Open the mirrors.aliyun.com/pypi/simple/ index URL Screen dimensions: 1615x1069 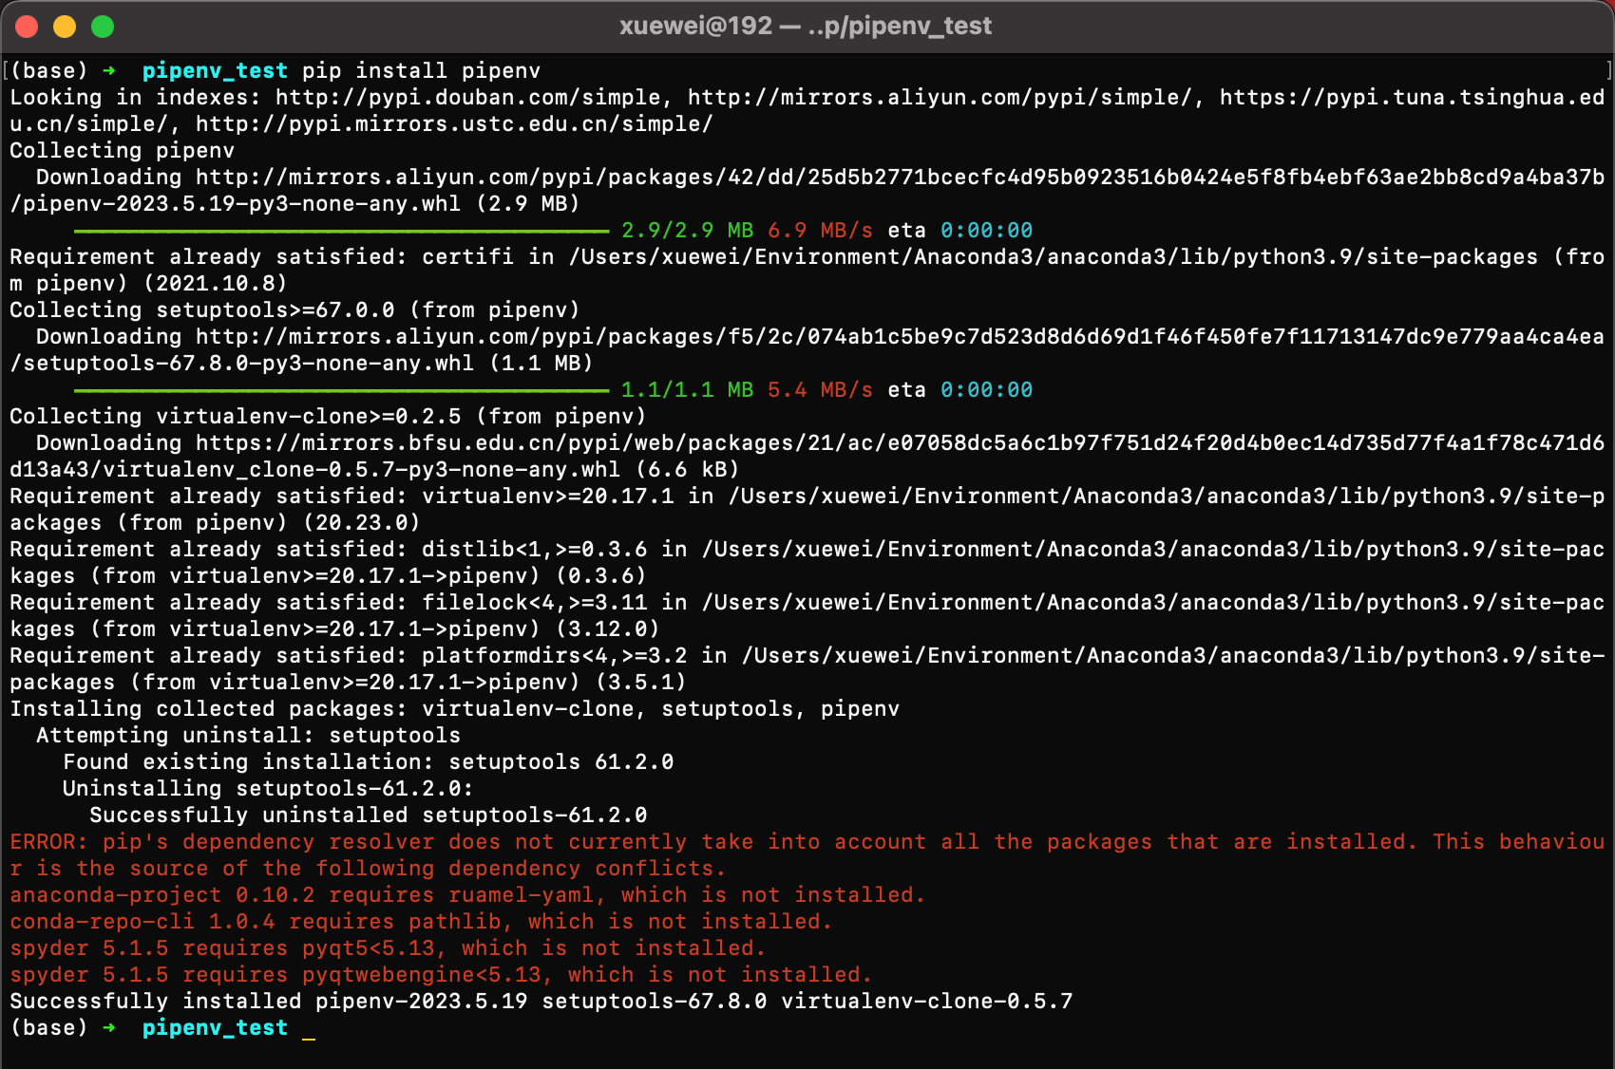point(939,98)
